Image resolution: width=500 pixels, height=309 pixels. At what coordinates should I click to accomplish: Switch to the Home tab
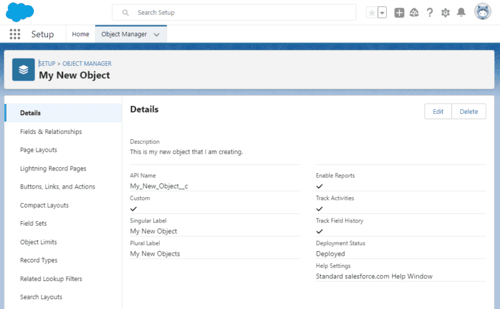[x=81, y=34]
